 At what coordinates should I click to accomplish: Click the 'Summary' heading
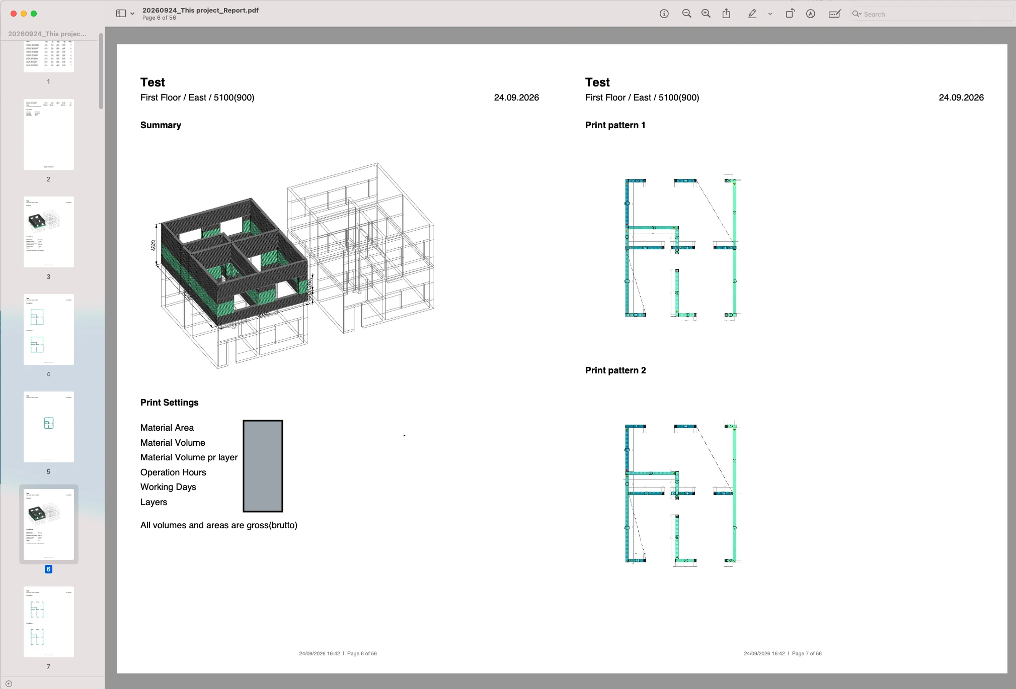161,125
